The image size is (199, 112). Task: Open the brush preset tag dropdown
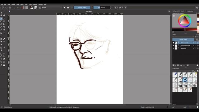[x=182, y=71]
